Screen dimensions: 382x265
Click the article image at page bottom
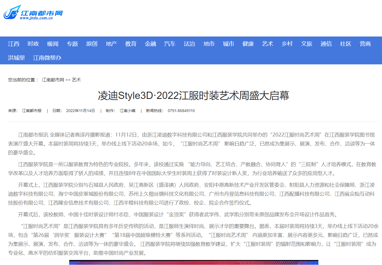pyautogui.click(x=194, y=262)
